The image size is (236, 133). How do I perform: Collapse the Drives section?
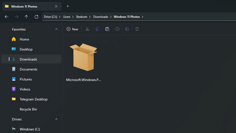56,119
